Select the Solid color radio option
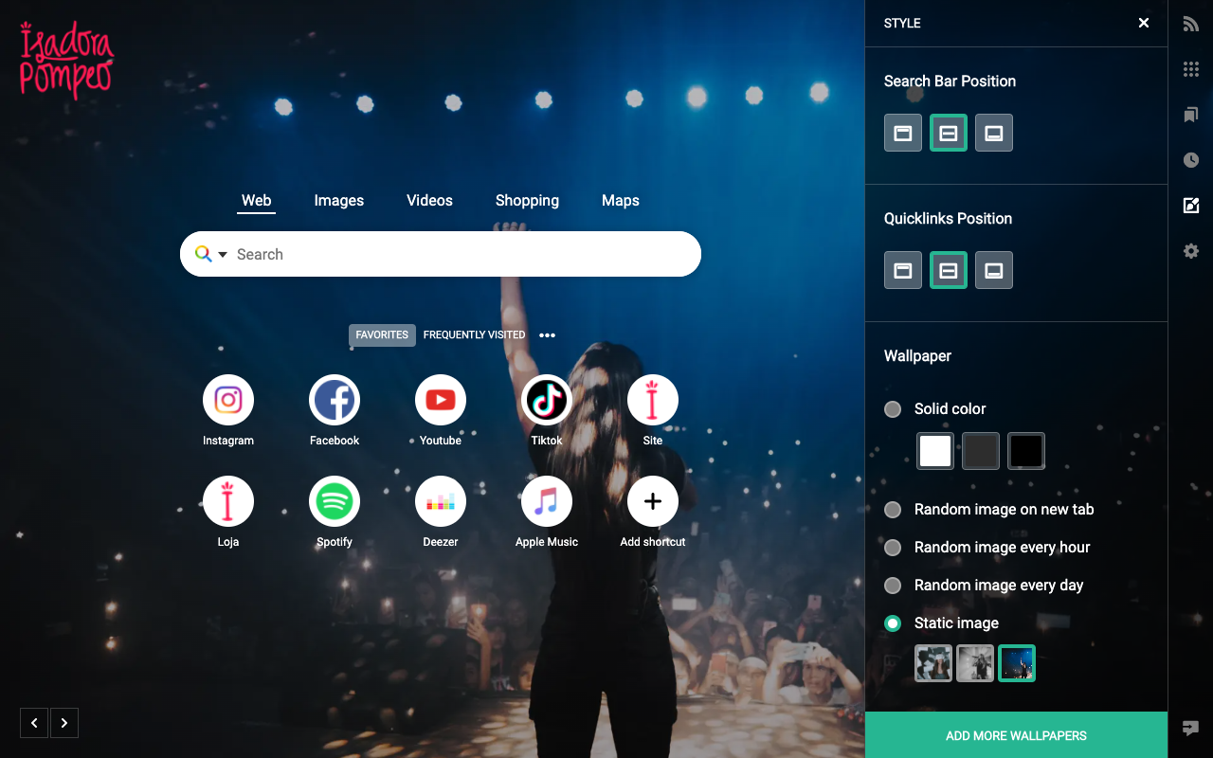Image resolution: width=1213 pixels, height=758 pixels. [x=893, y=409]
